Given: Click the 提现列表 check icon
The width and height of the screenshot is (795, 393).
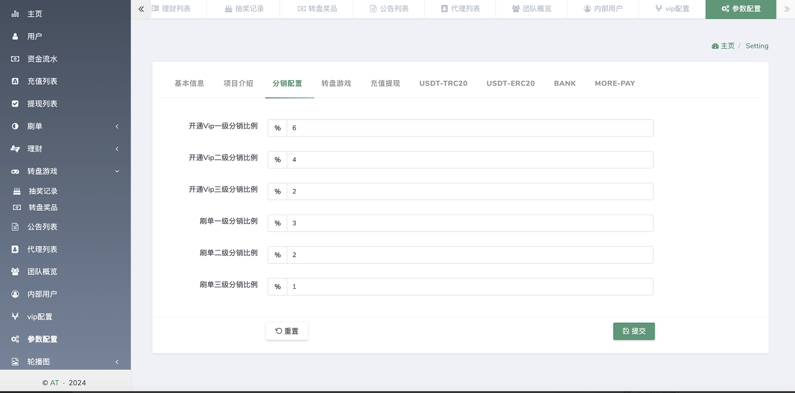Looking at the screenshot, I should point(15,103).
